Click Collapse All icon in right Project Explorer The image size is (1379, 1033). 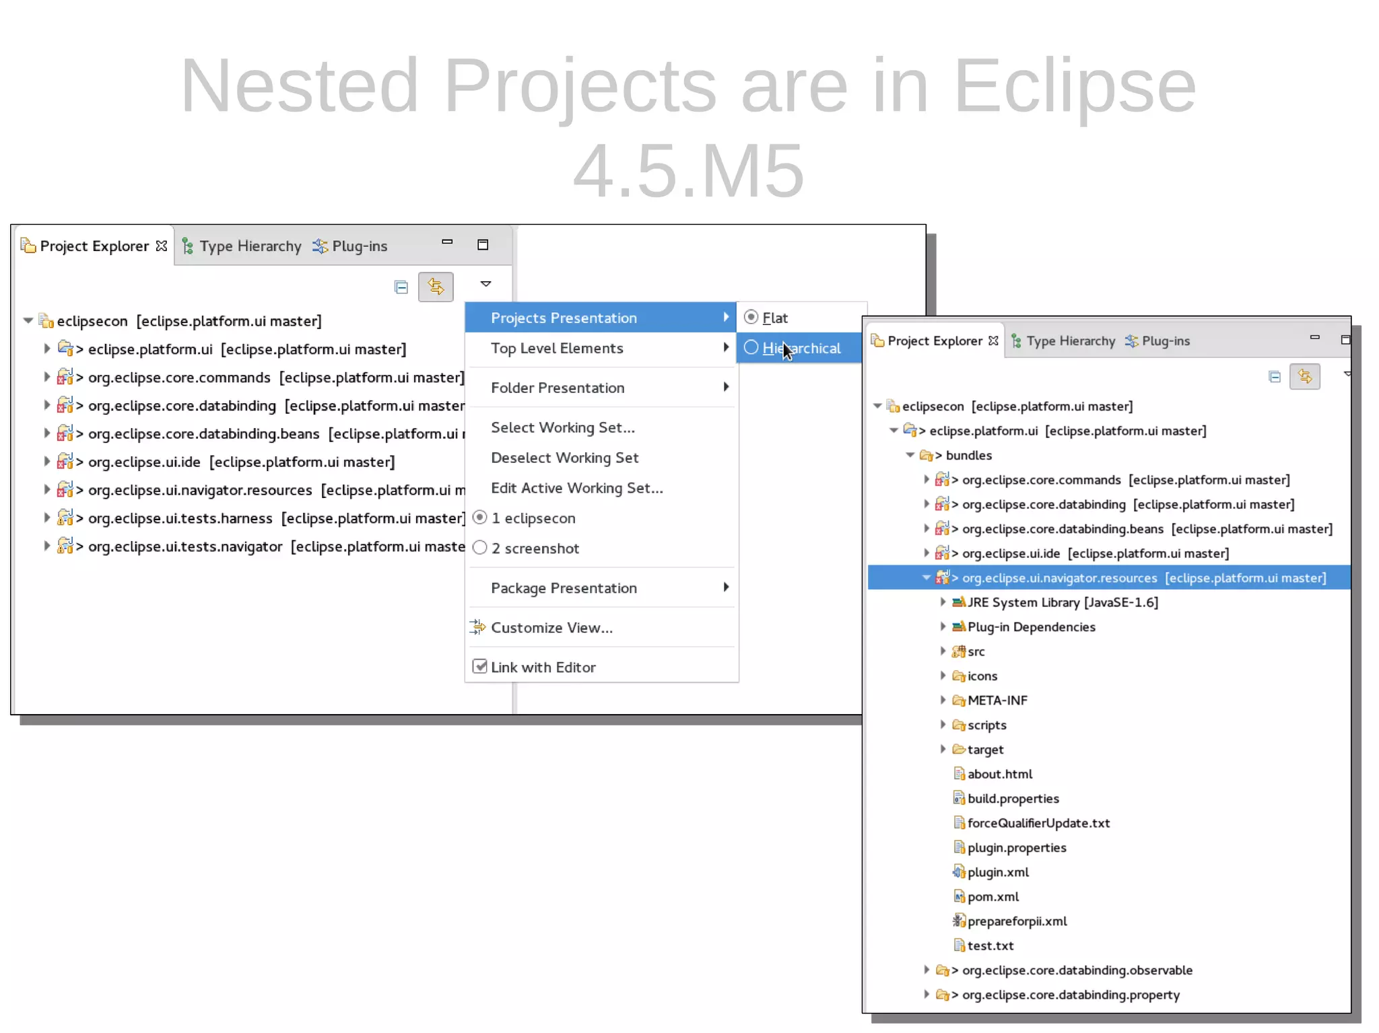pyautogui.click(x=1274, y=377)
